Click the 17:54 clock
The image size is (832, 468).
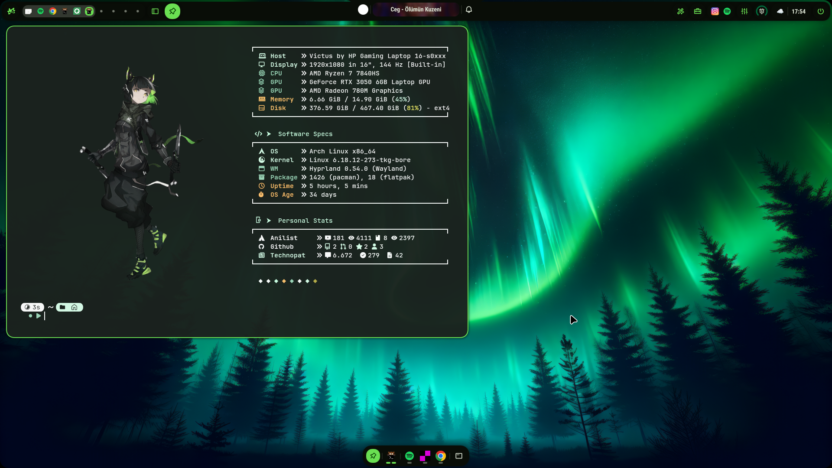pyautogui.click(x=798, y=11)
